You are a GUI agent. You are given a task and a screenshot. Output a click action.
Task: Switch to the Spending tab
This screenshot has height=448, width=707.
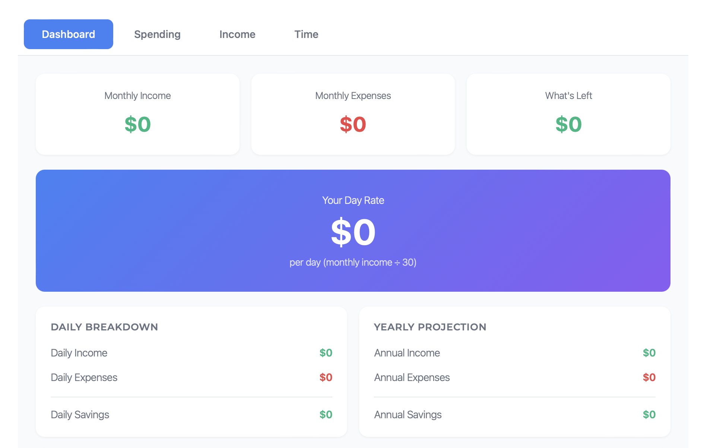coord(157,34)
